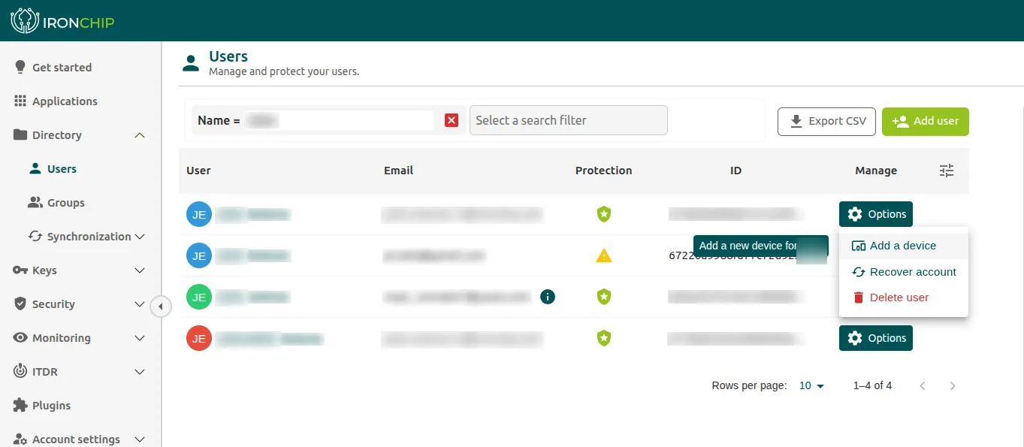1024x447 pixels.
Task: Go to the next page arrow
Action: tap(953, 386)
